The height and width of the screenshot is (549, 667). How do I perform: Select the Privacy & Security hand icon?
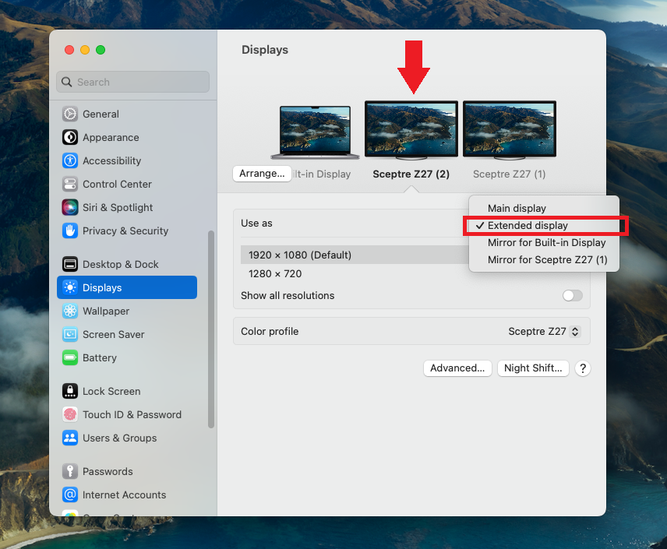click(70, 231)
